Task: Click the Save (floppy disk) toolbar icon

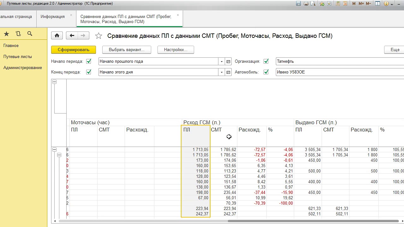Action: tap(298, 4)
